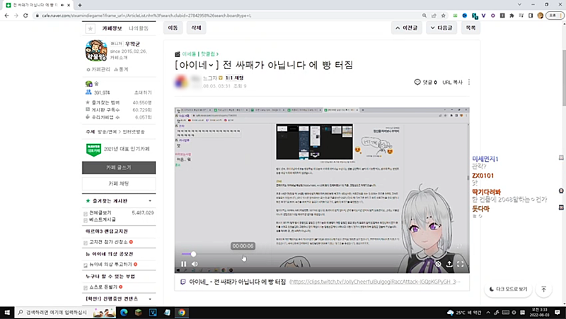The height and width of the screenshot is (319, 566).
Task: Collapse the 즐겨찾는 게시판 section arrow
Action: tap(150, 201)
